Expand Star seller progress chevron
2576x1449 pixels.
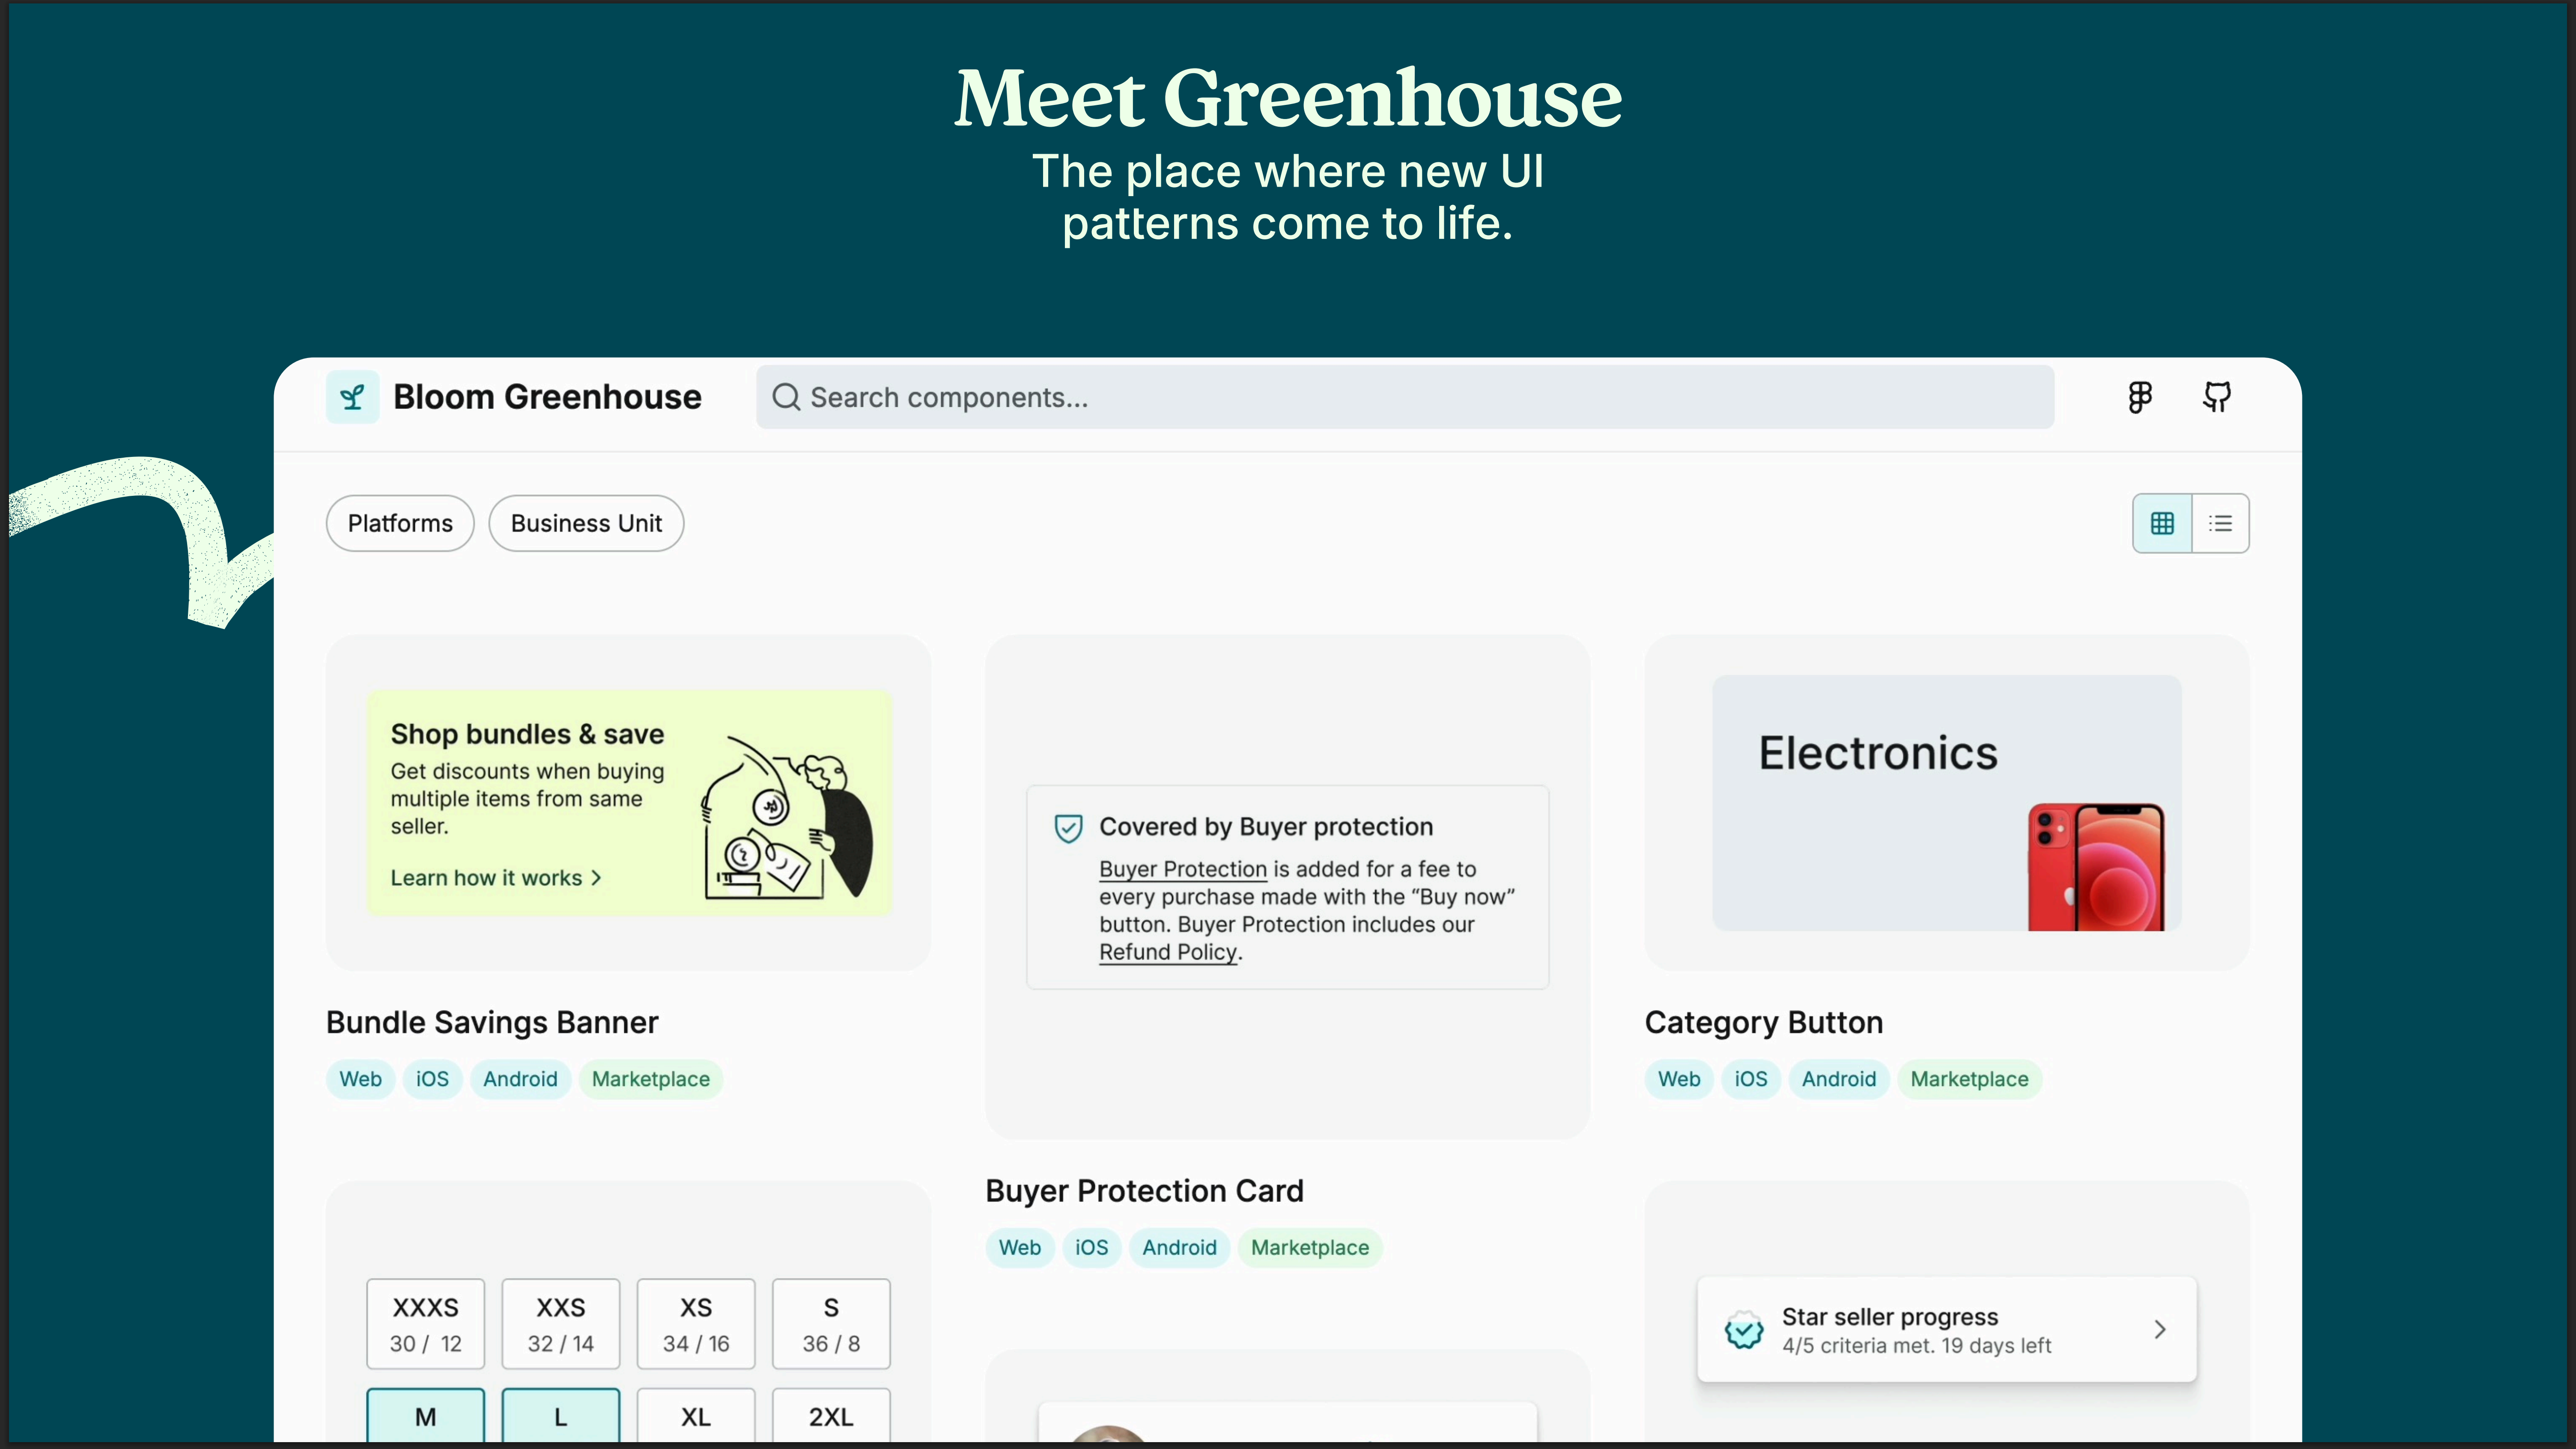[2160, 1329]
